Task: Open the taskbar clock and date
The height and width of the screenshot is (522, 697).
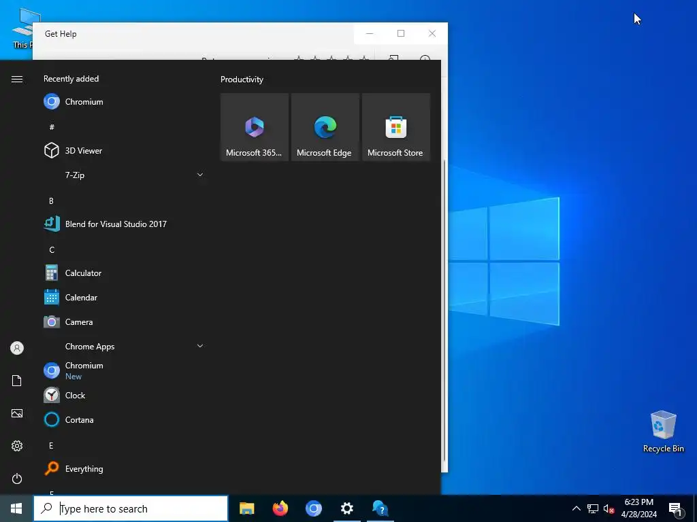Action: click(x=638, y=508)
